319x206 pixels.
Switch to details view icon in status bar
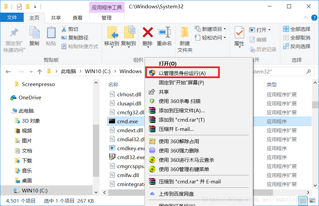pos(303,201)
